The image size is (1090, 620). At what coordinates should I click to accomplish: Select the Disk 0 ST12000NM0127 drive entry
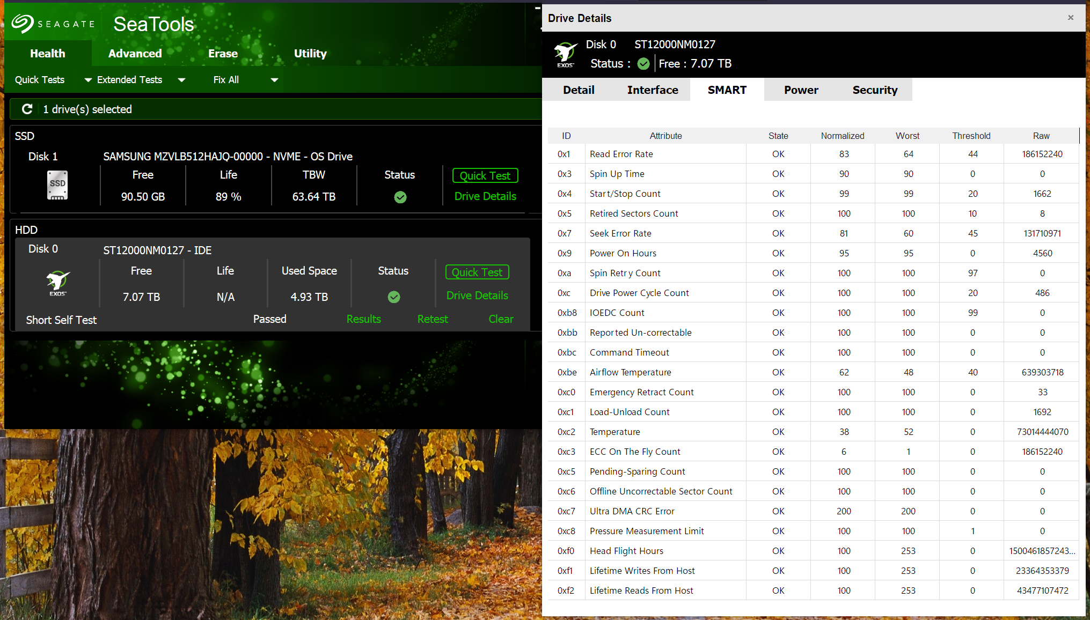pyautogui.click(x=273, y=284)
